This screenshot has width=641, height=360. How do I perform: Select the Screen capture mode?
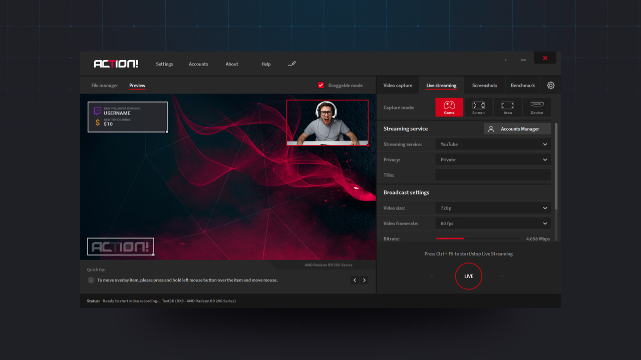click(x=478, y=107)
